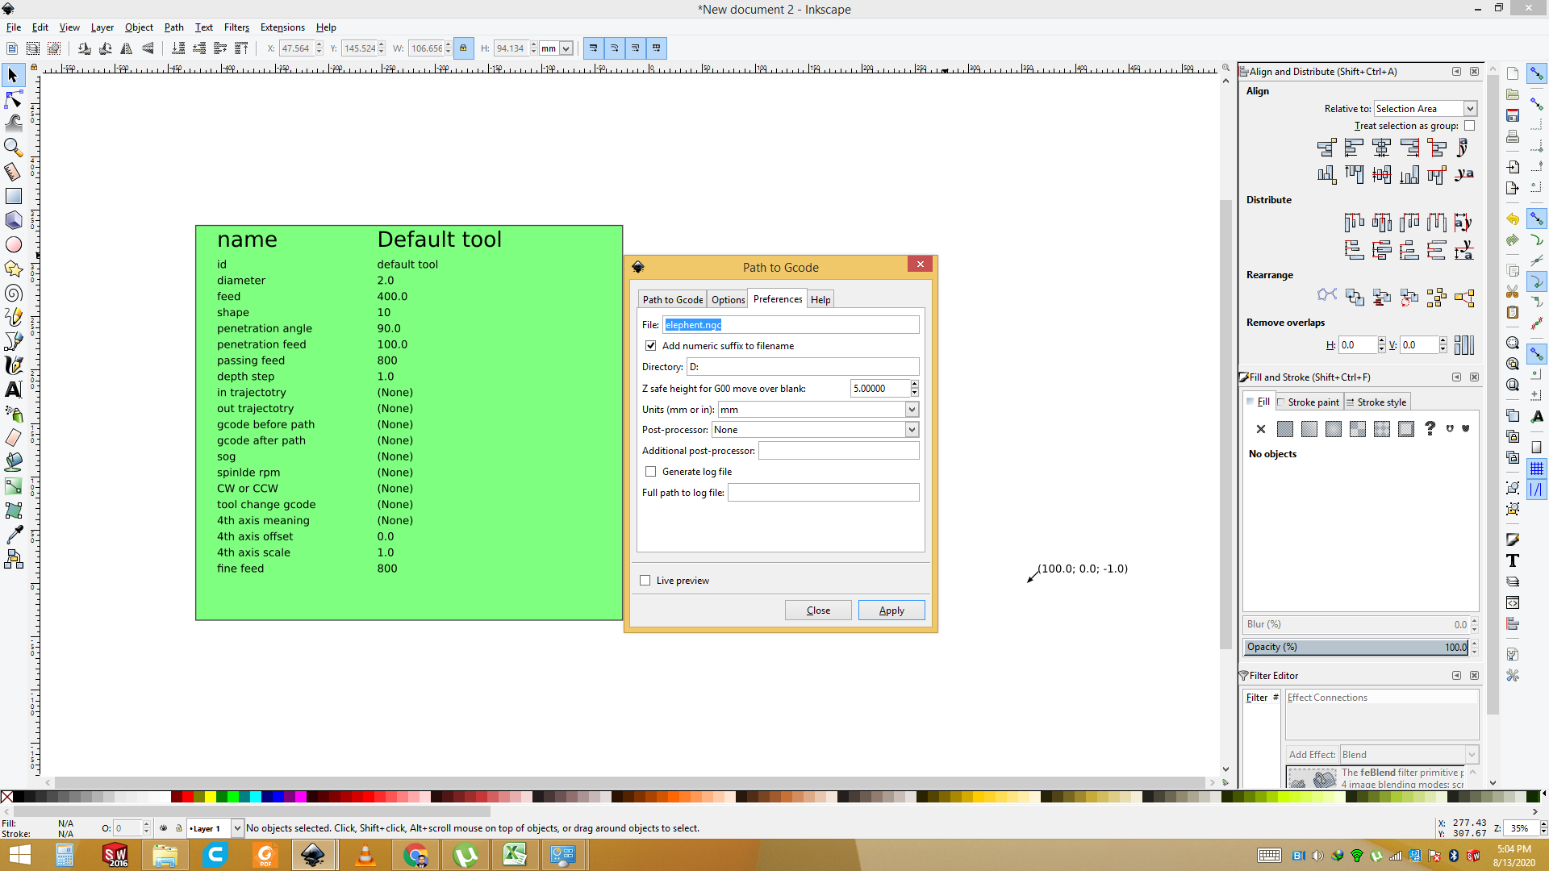
Task: Click the lock width-height ratio icon
Action: pyautogui.click(x=463, y=48)
